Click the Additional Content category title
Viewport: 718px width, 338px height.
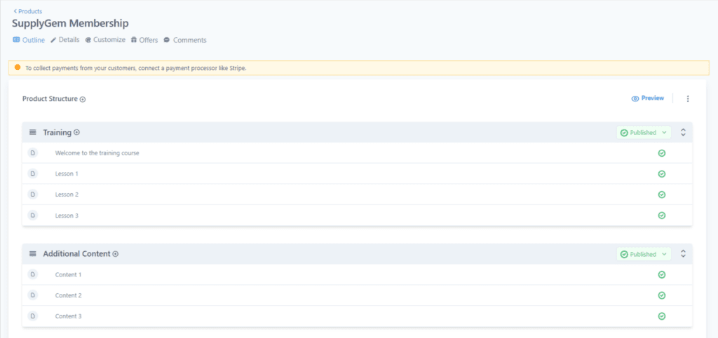(77, 254)
